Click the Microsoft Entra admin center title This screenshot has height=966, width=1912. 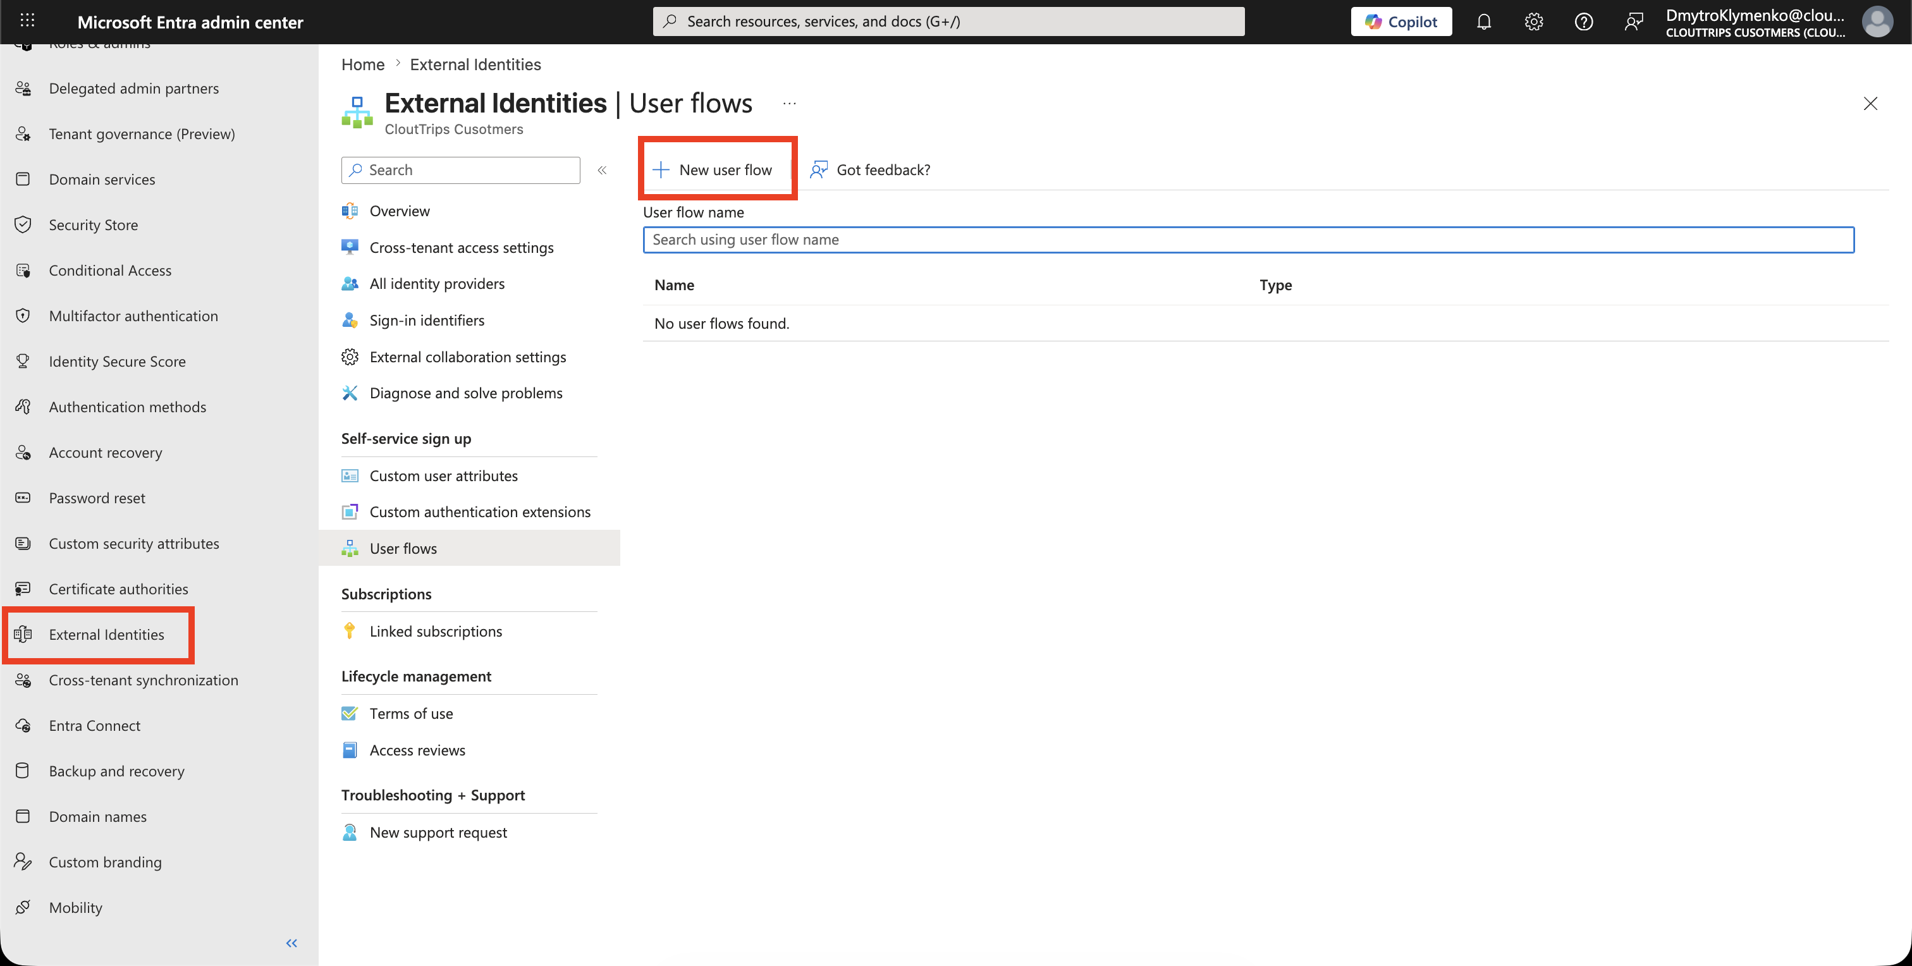[190, 21]
